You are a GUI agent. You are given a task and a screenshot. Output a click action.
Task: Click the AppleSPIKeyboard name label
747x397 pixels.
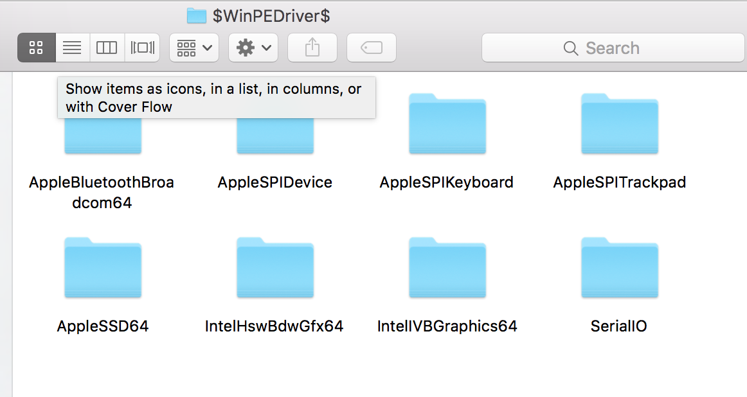[446, 182]
